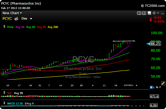Viewport: 166px width, 109px height.
Task: Click the MACD pane resize arrows icon
Action: point(4,103)
